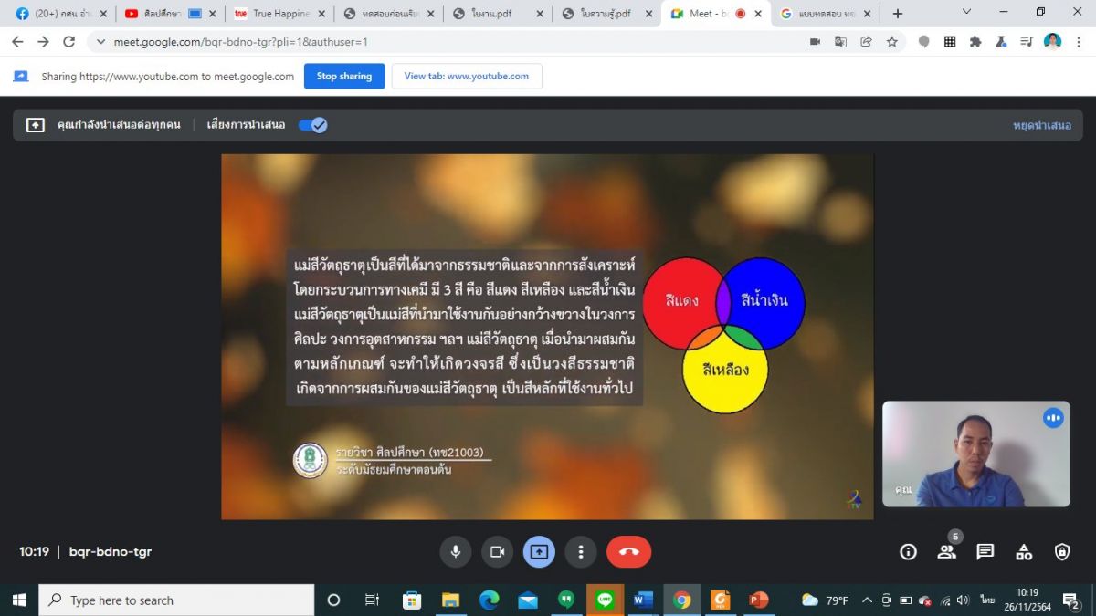Open the Activities panel icon

coord(1024,551)
